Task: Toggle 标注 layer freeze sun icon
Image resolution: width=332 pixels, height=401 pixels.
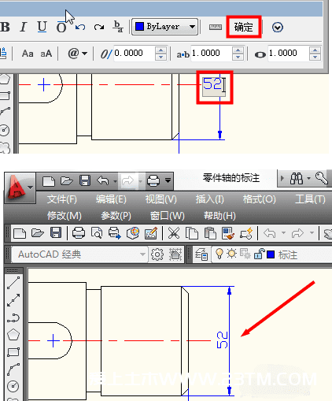Action: pyautogui.click(x=231, y=254)
